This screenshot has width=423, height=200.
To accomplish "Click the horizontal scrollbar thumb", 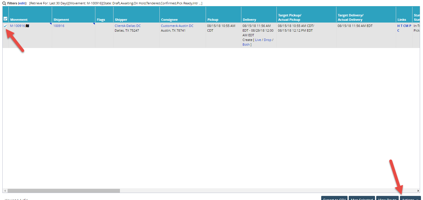I will click(x=64, y=191).
